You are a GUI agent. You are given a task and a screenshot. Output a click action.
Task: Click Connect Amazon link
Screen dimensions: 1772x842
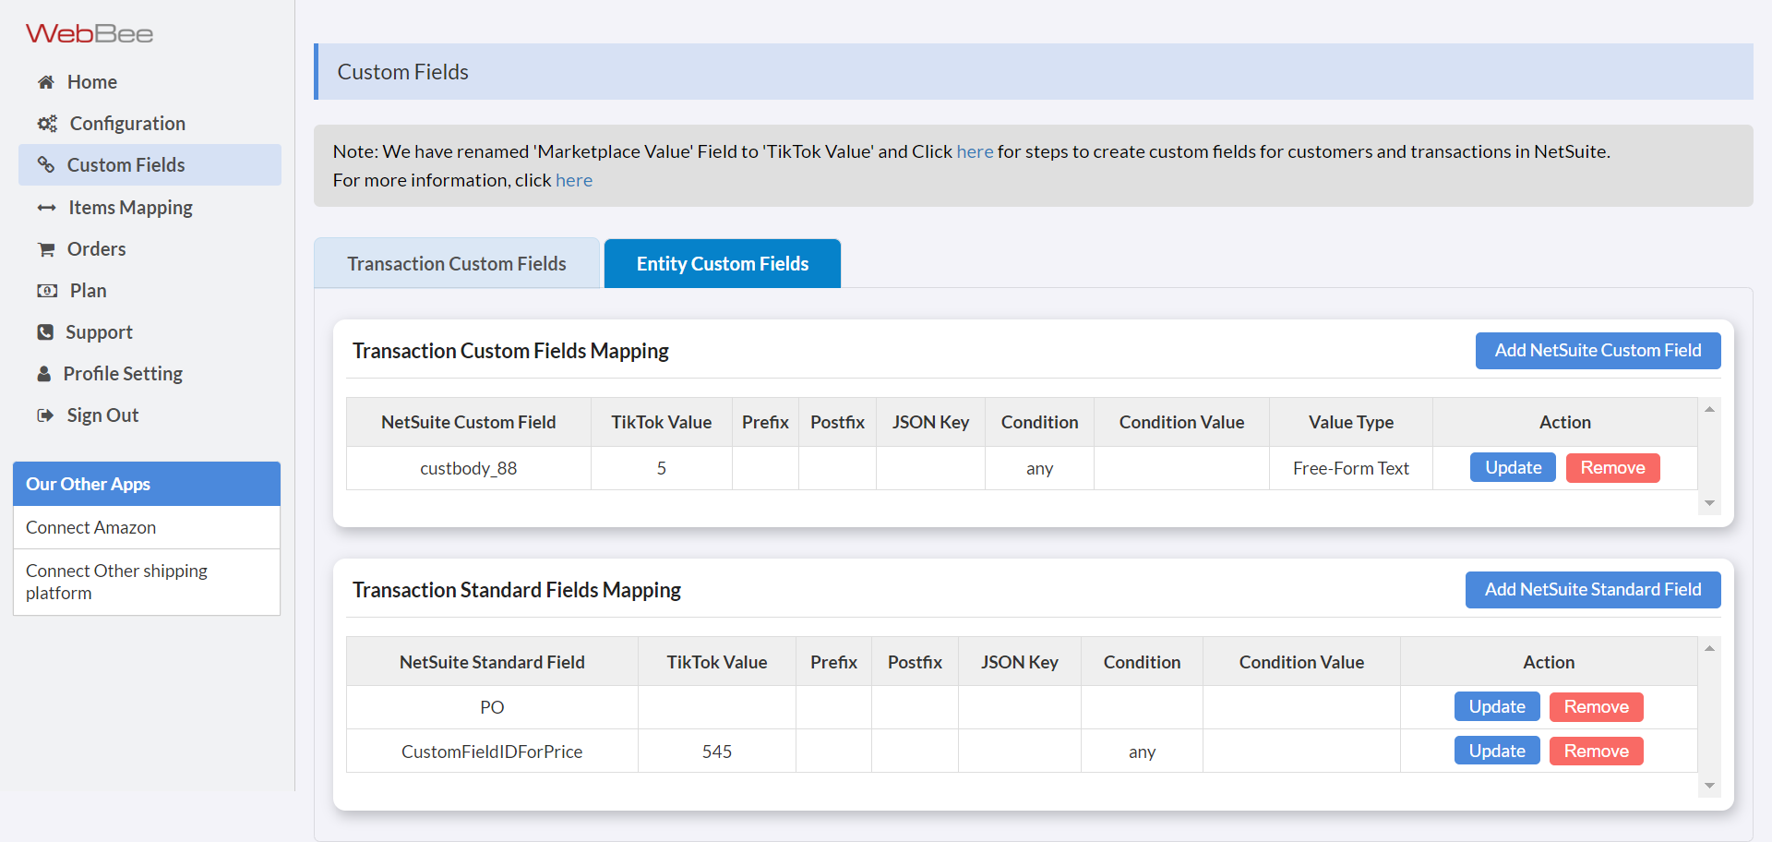(x=90, y=527)
